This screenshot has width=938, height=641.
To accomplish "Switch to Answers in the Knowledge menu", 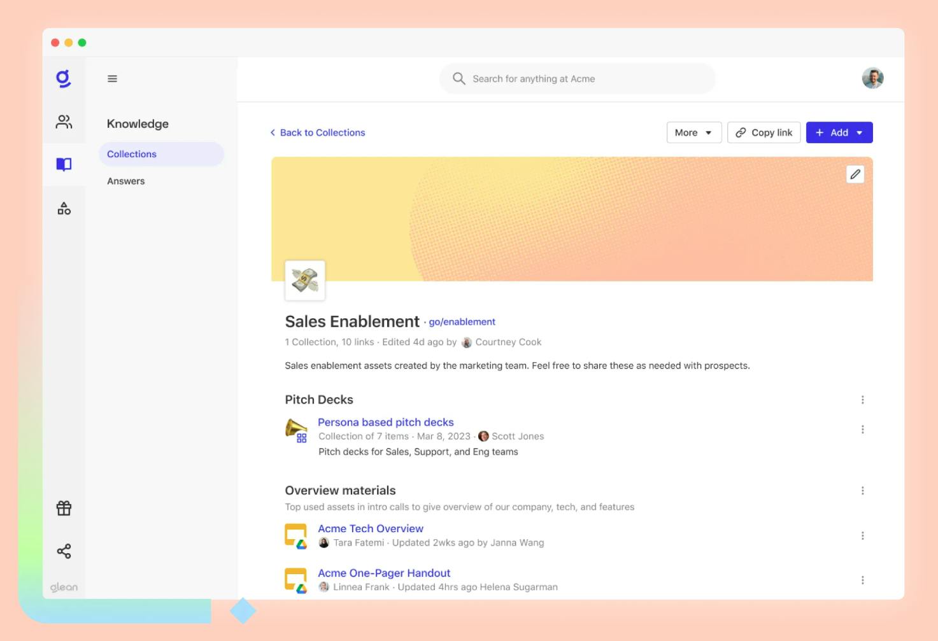I will pyautogui.click(x=126, y=181).
